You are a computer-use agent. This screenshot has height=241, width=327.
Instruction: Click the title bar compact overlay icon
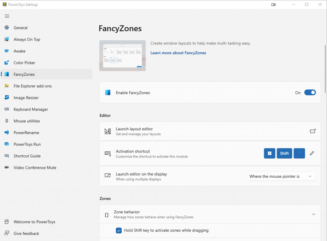tap(273, 4)
